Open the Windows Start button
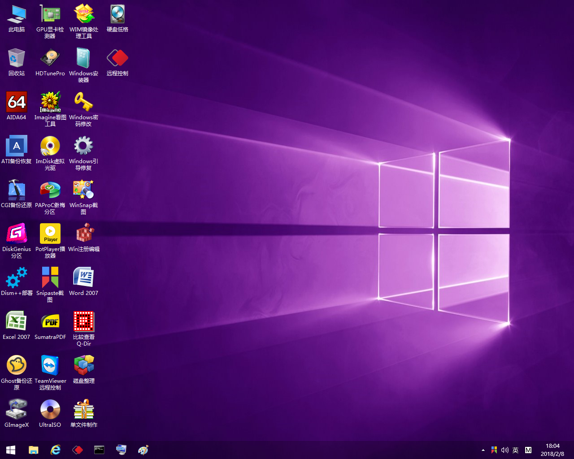This screenshot has width=574, height=459. click(x=11, y=450)
